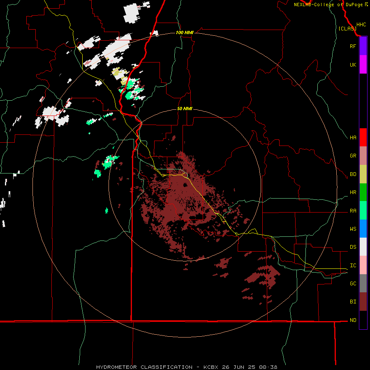This screenshot has width=370, height=370.
Task: Click the 50 NMI range ring label
Action: 185,109
